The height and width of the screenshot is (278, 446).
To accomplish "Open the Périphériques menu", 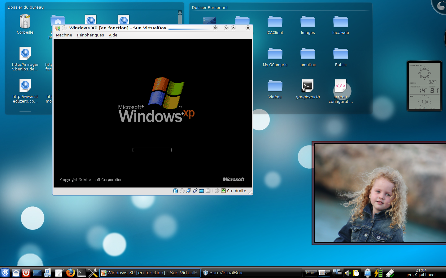I will pyautogui.click(x=90, y=35).
